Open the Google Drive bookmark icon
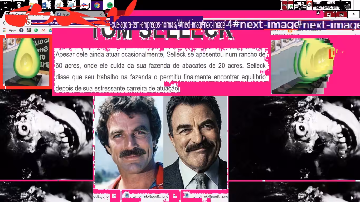The width and height of the screenshot is (360, 202). click(50, 30)
